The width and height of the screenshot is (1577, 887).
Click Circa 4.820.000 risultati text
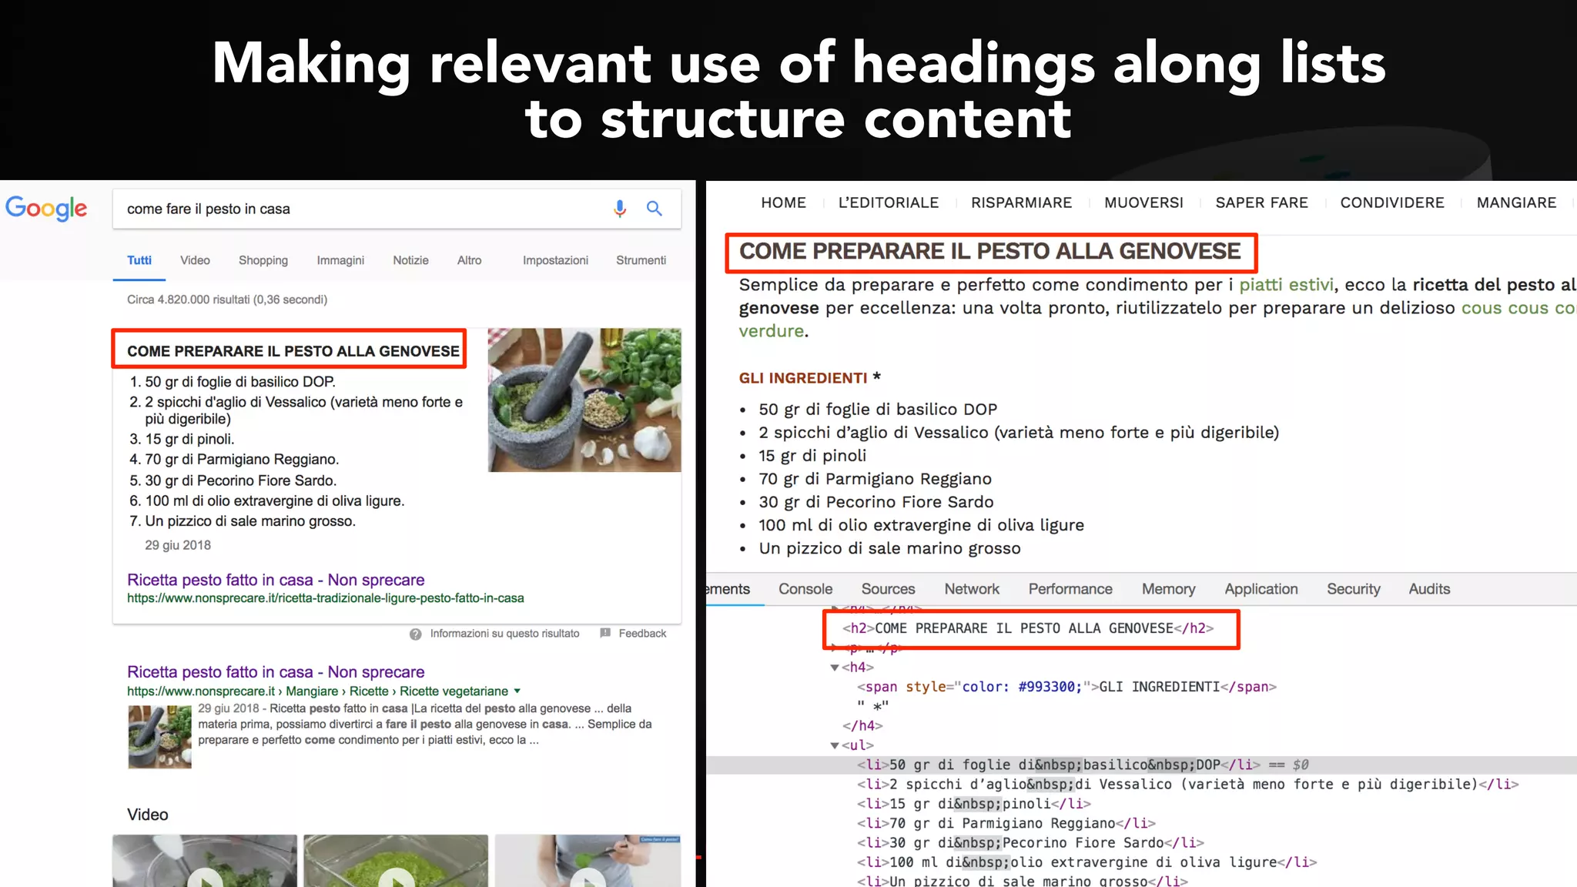click(x=227, y=300)
